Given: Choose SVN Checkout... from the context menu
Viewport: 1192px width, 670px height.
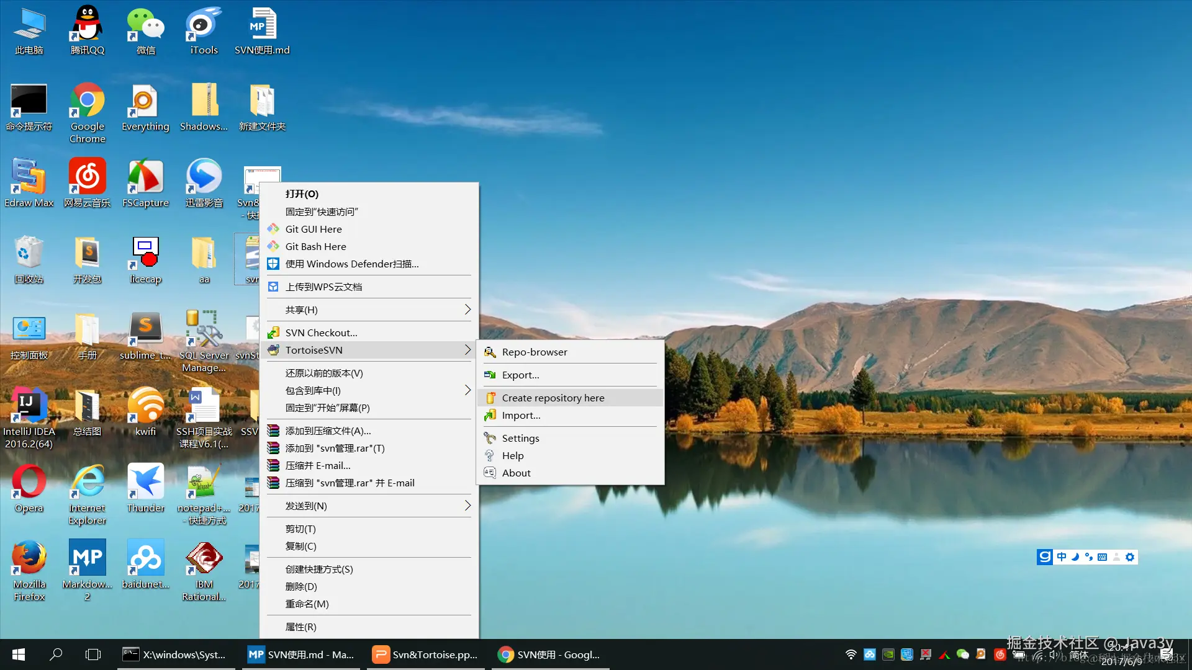Looking at the screenshot, I should click(321, 333).
